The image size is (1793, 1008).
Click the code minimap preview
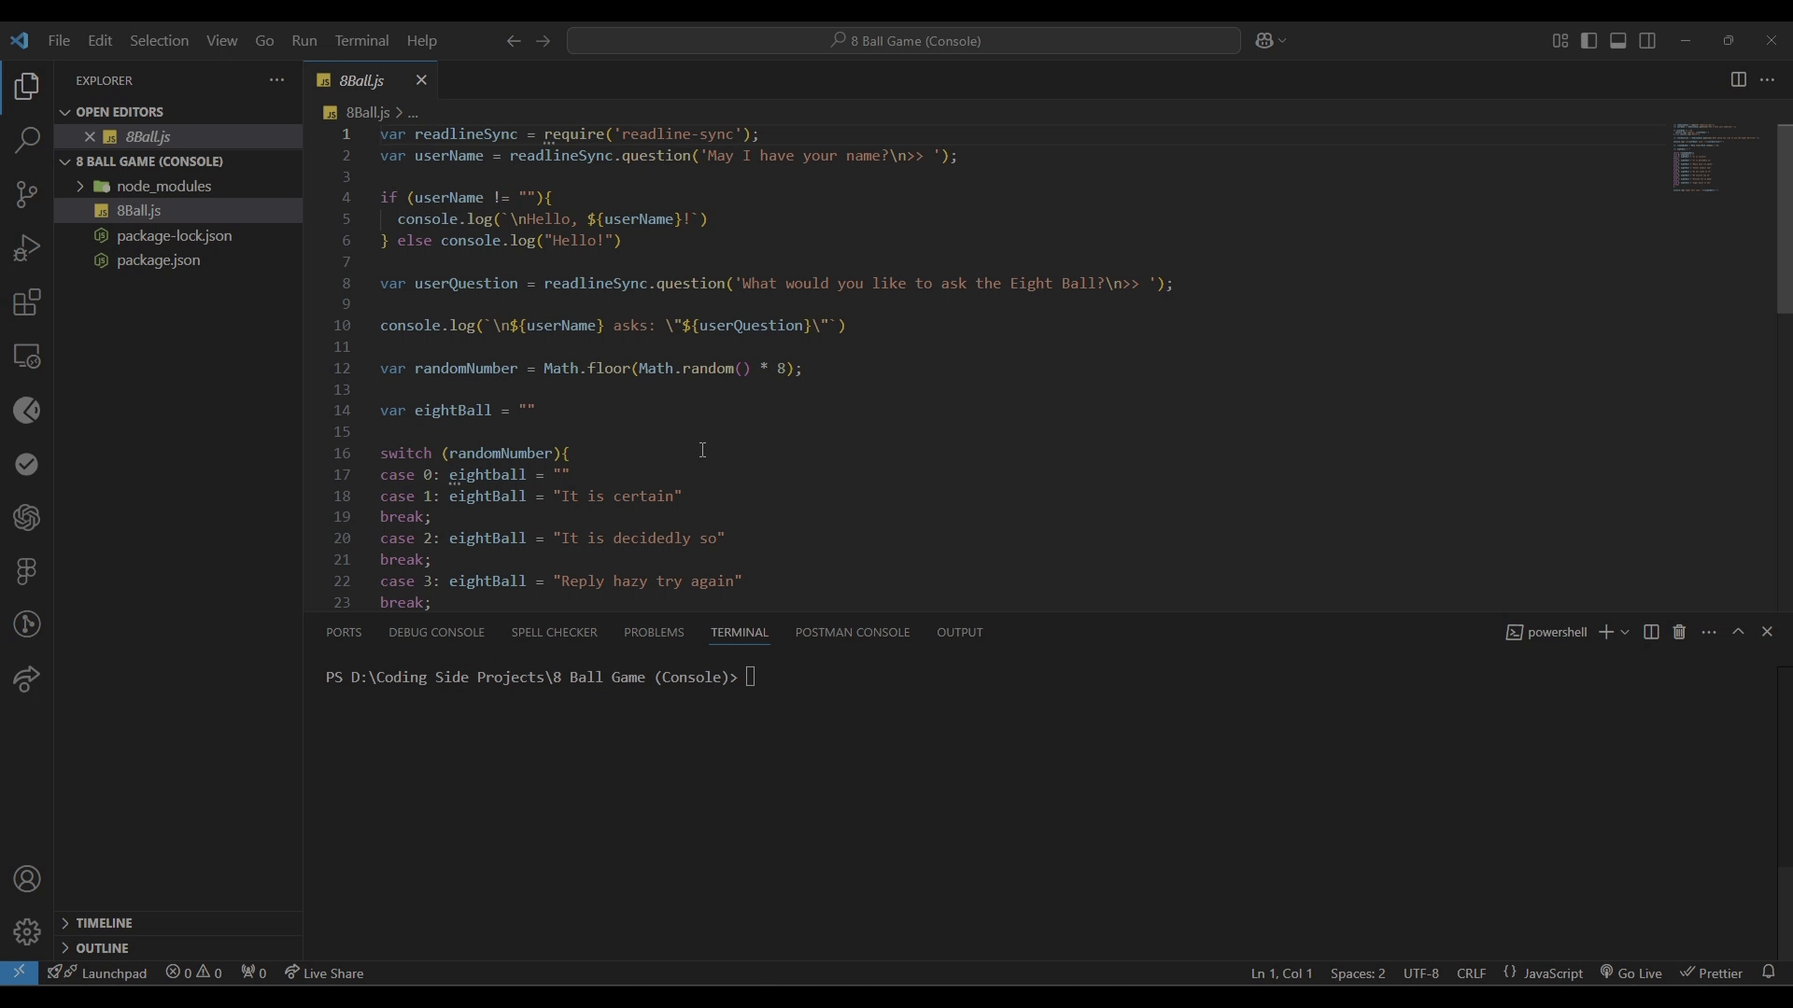[x=1718, y=157]
